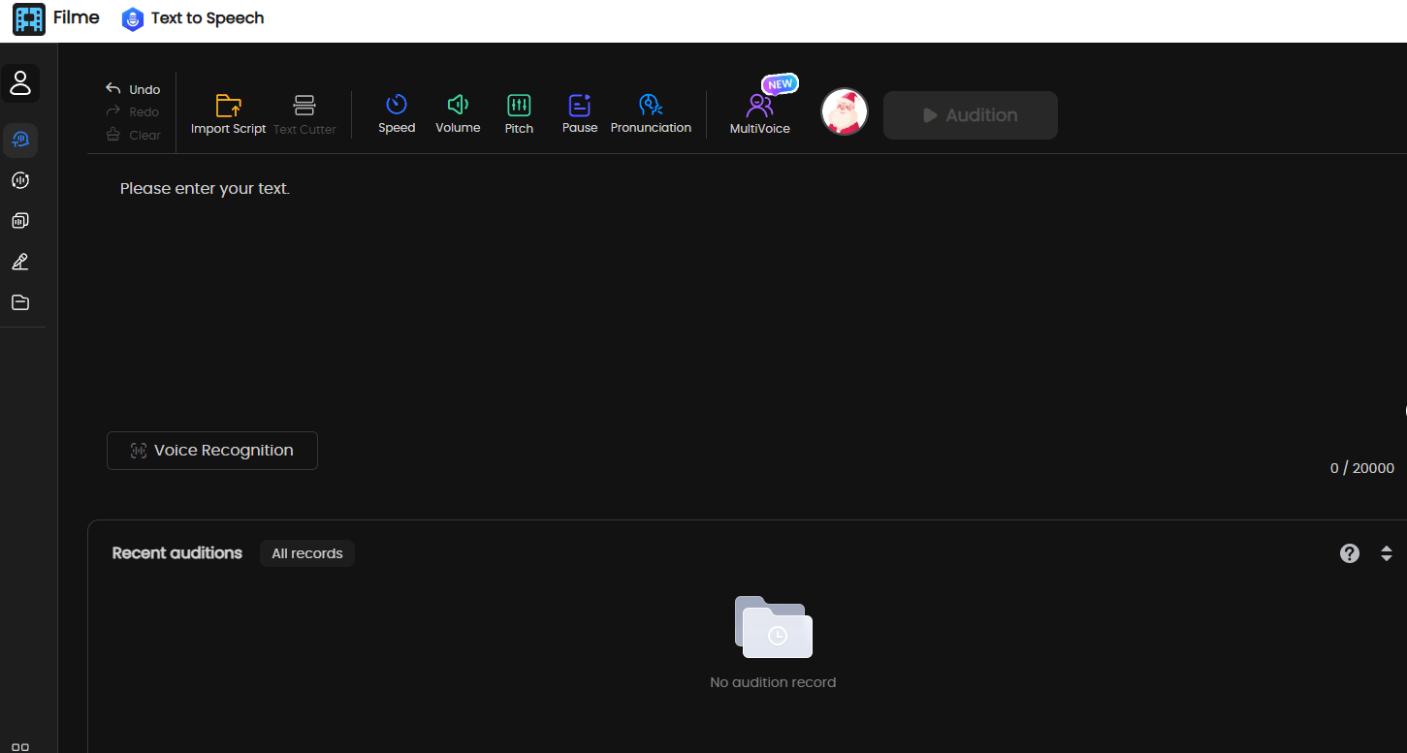This screenshot has width=1407, height=753.
Task: Open the microphone recording sidebar icon
Action: pyautogui.click(x=20, y=262)
